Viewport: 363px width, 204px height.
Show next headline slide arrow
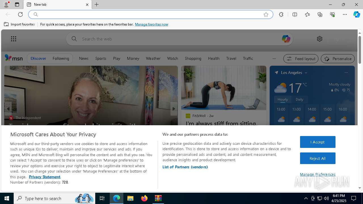(174, 109)
